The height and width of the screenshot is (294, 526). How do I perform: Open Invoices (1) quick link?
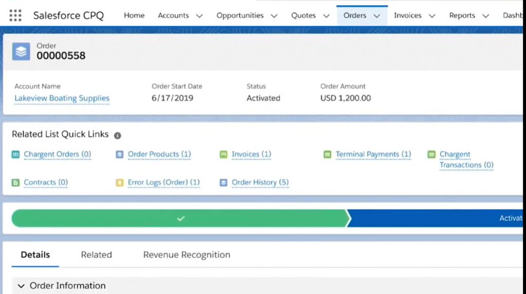tap(251, 154)
